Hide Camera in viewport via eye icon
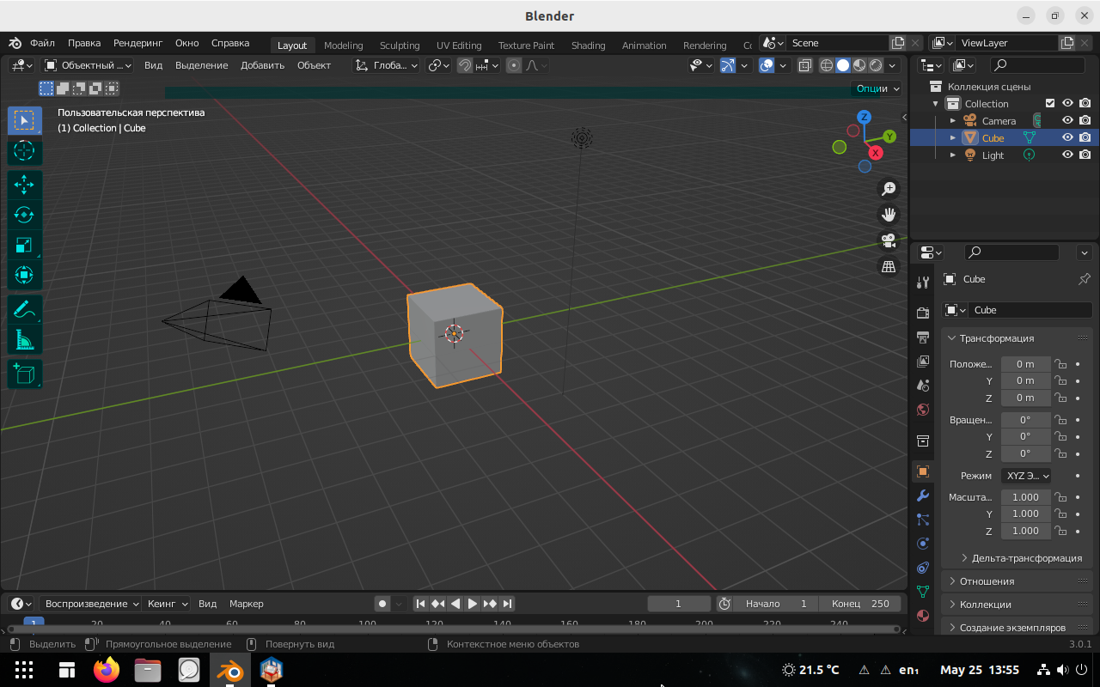Image resolution: width=1100 pixels, height=687 pixels. [x=1067, y=120]
